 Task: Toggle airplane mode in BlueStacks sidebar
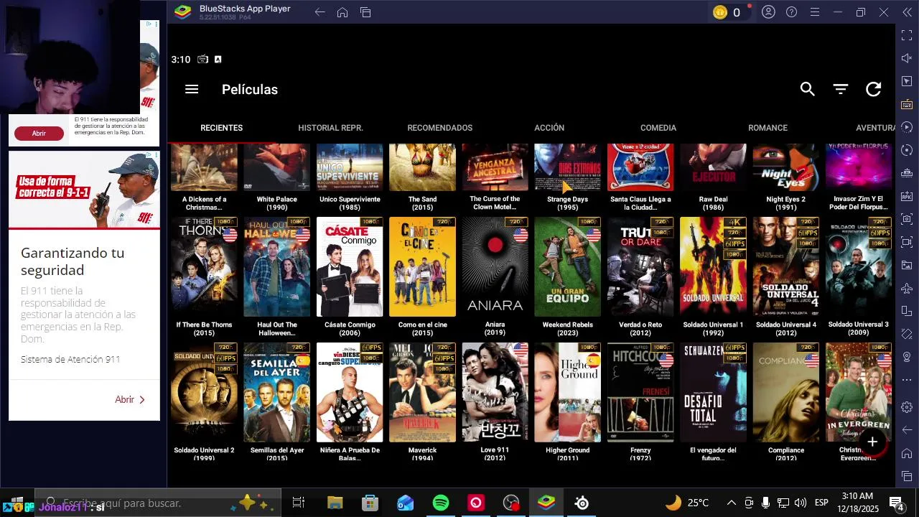coord(907,288)
